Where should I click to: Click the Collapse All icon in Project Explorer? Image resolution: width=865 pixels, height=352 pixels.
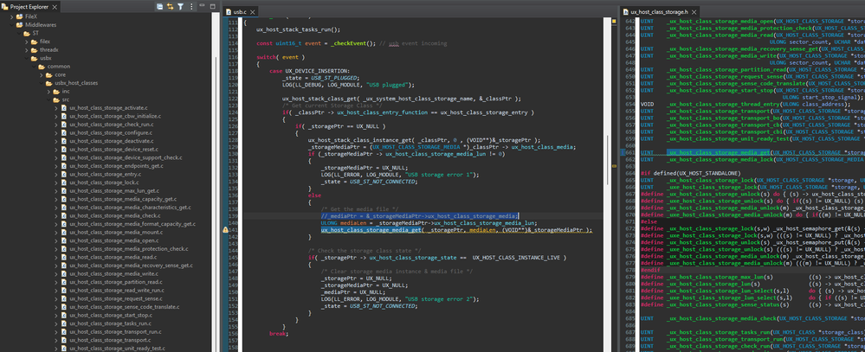pos(159,7)
